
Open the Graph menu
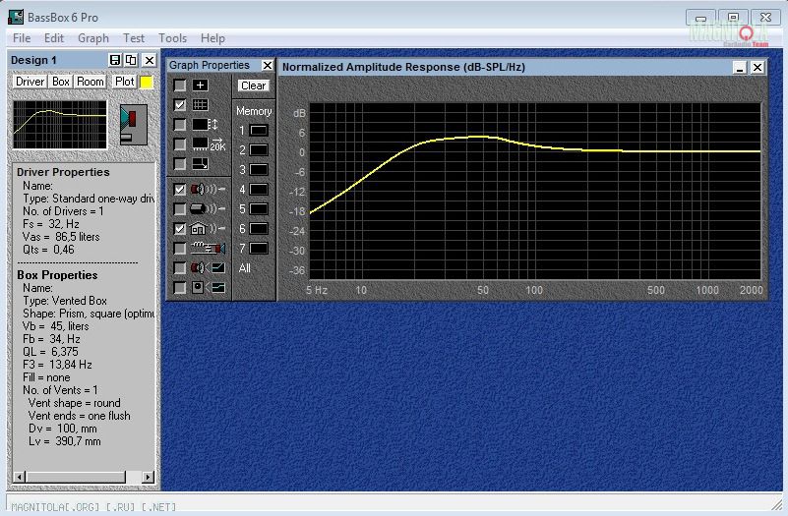pyautogui.click(x=93, y=38)
